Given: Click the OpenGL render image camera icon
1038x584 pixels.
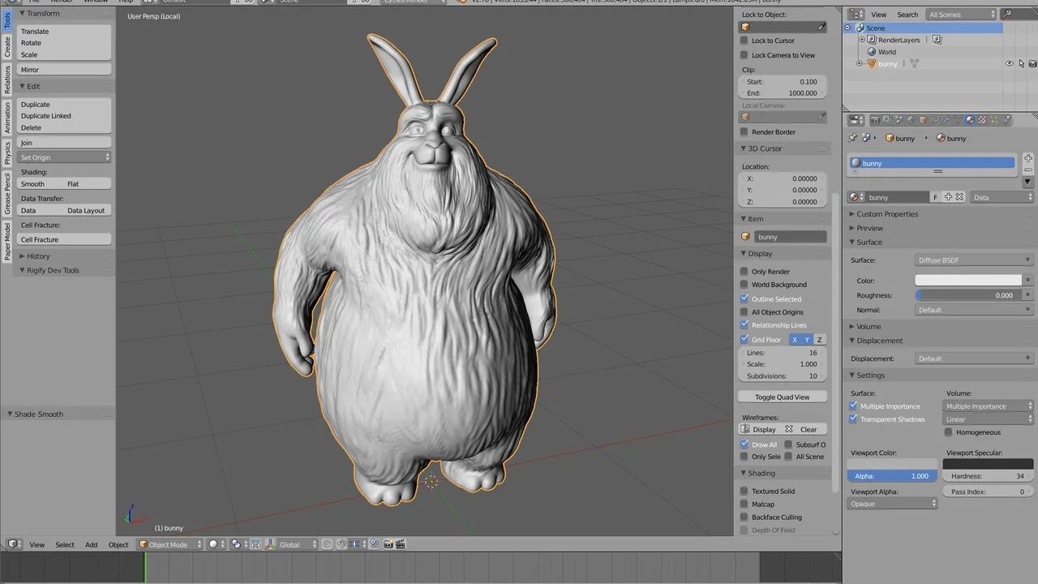Looking at the screenshot, I should point(388,544).
